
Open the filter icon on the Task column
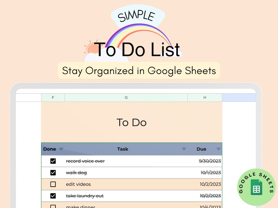click(184, 149)
